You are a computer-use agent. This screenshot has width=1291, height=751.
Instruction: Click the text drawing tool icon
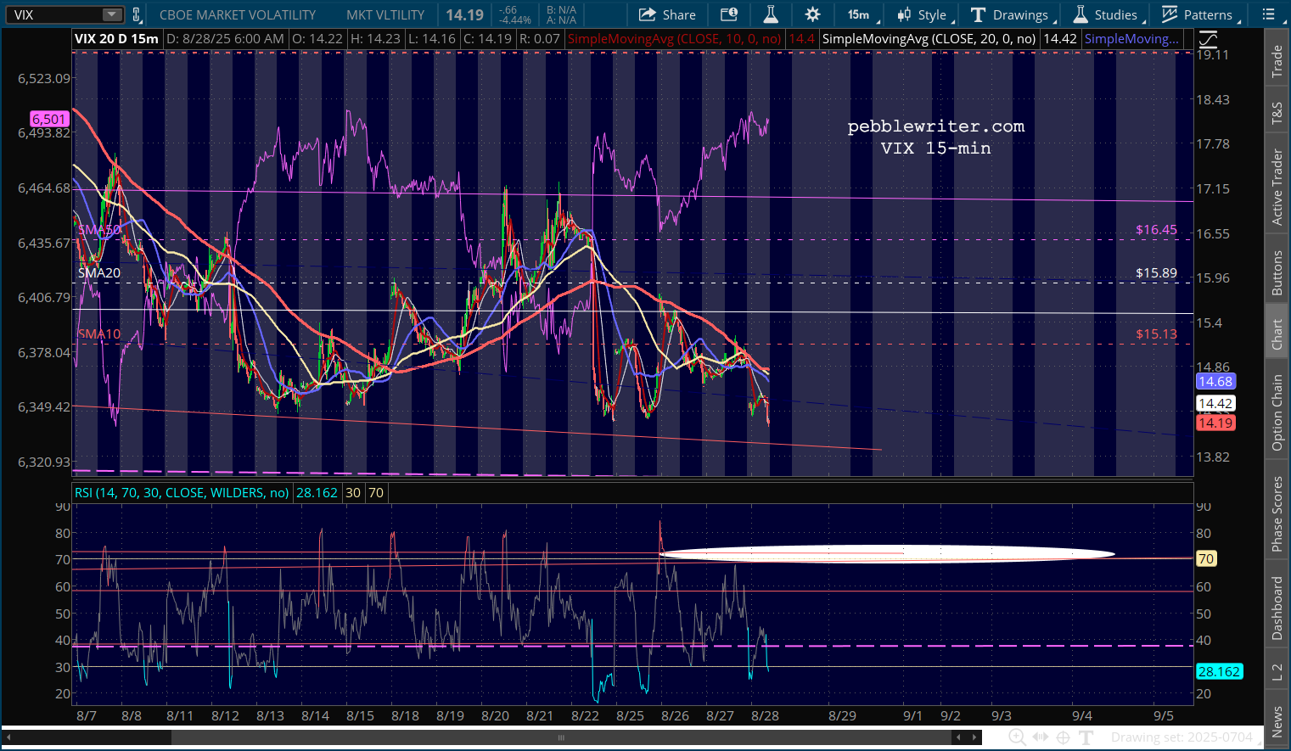click(x=1086, y=737)
